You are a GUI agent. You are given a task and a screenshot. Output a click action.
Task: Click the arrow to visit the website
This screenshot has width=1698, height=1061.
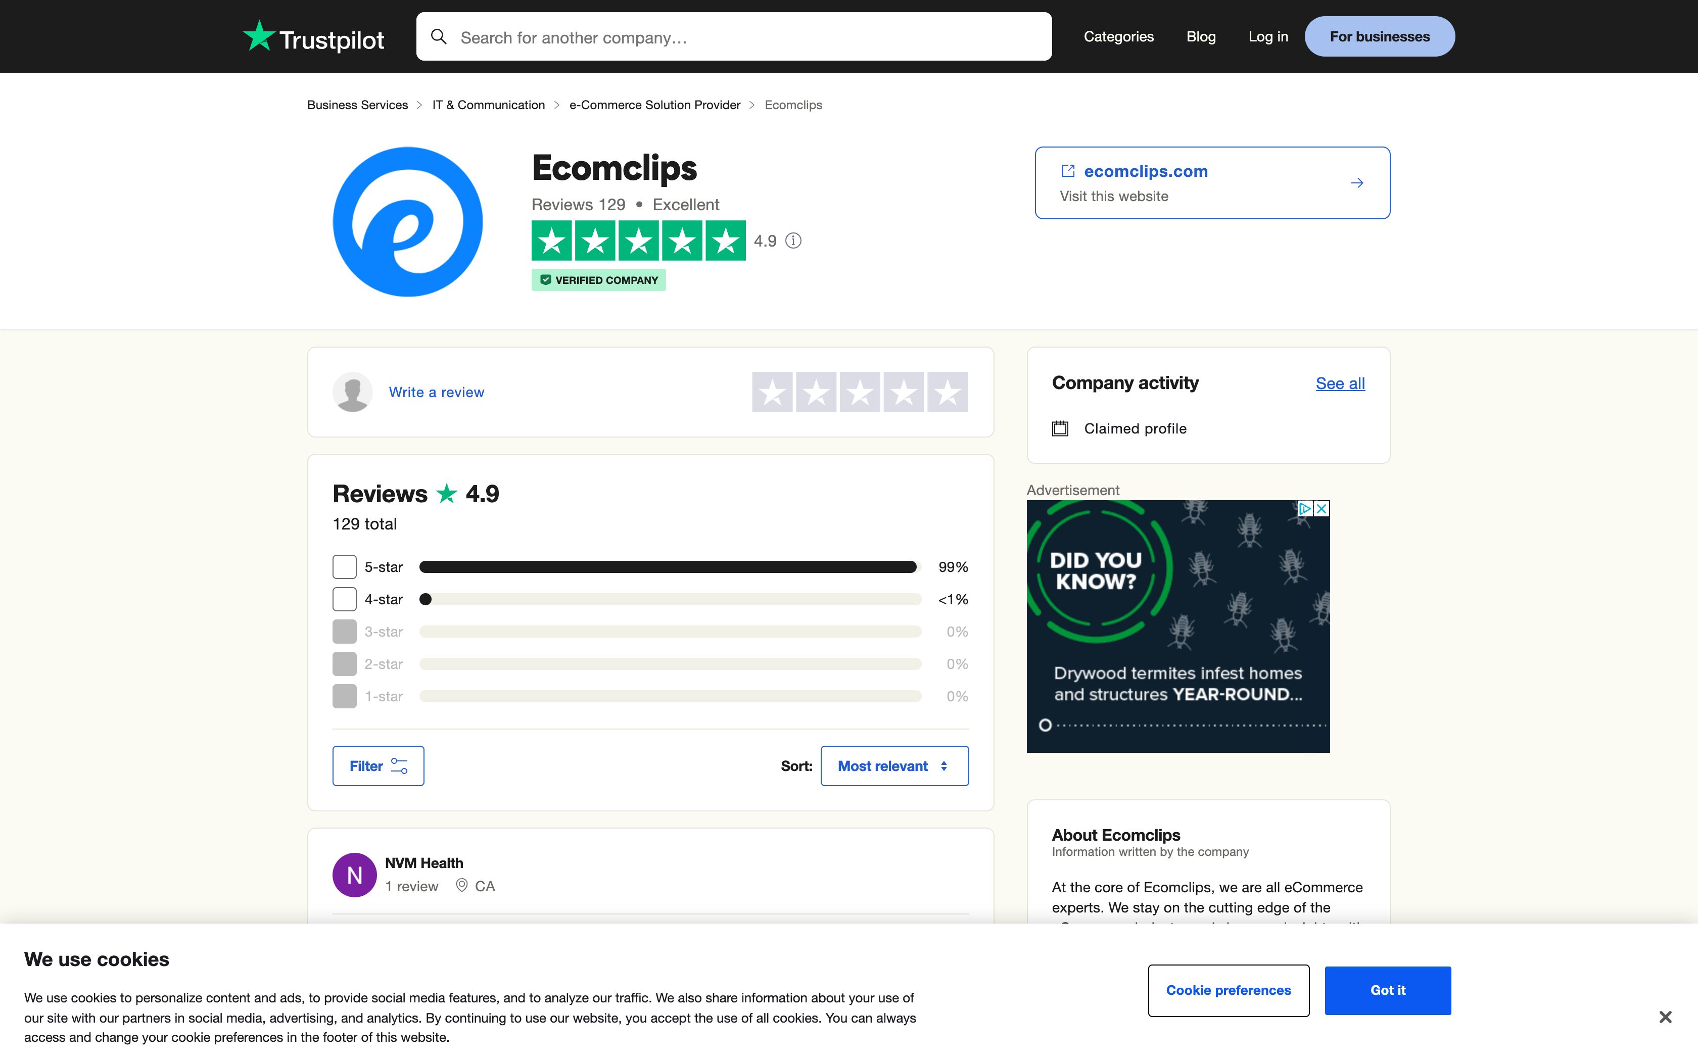click(x=1357, y=182)
